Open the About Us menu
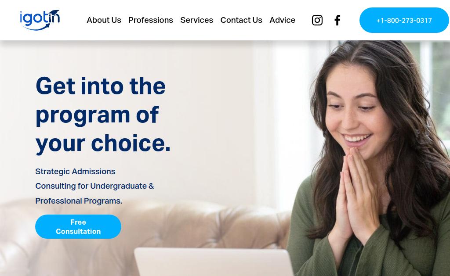 pyautogui.click(x=104, y=20)
